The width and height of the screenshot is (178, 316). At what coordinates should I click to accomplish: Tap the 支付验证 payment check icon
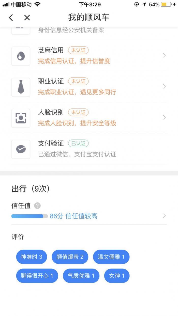click(x=21, y=149)
